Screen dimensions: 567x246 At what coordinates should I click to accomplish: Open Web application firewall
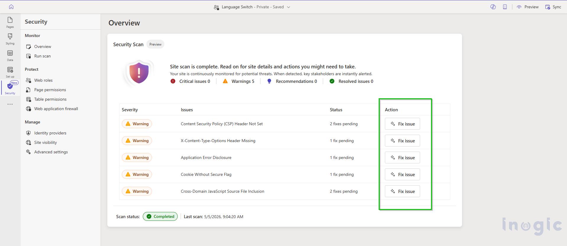tap(56, 109)
